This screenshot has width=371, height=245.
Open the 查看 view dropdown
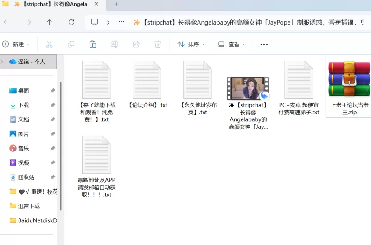coord(231,44)
